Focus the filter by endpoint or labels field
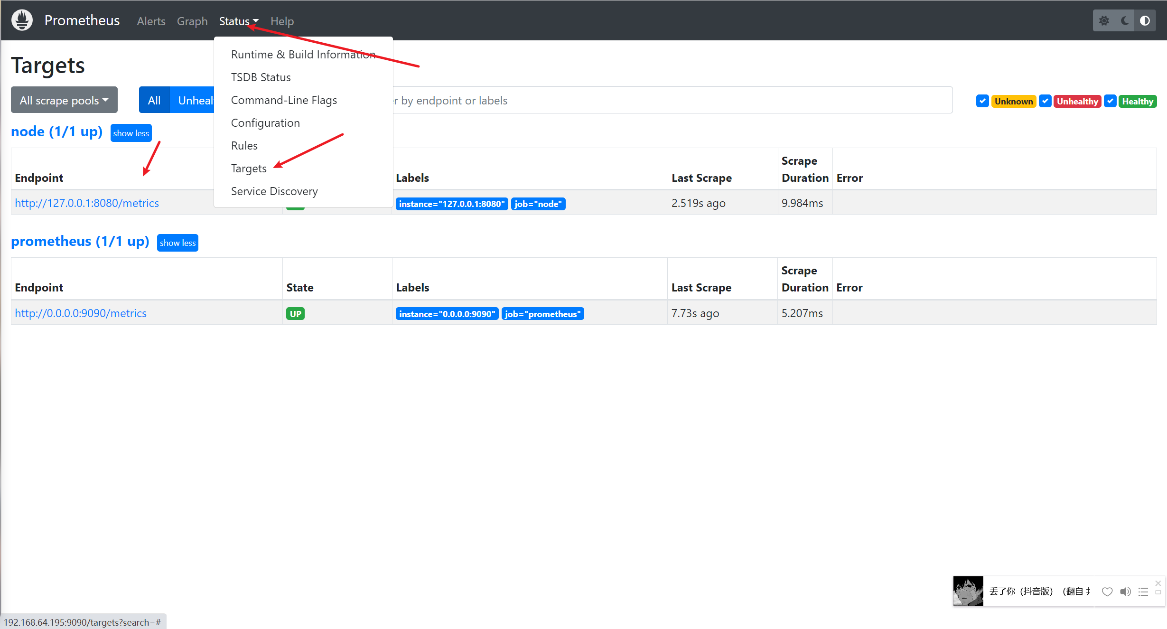This screenshot has width=1167, height=629. tap(664, 100)
